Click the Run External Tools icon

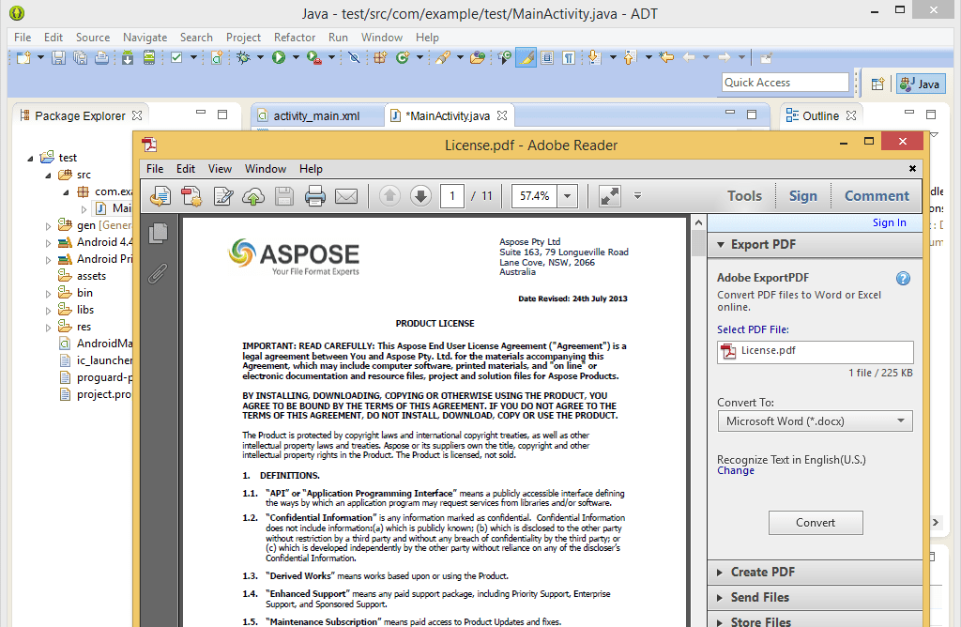click(313, 57)
